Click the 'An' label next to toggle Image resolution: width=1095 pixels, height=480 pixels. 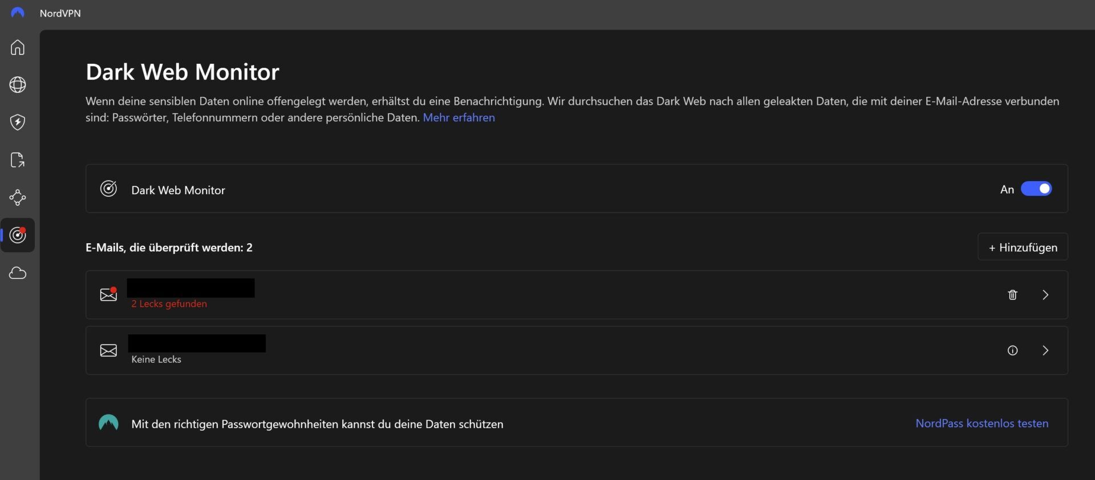(1007, 190)
